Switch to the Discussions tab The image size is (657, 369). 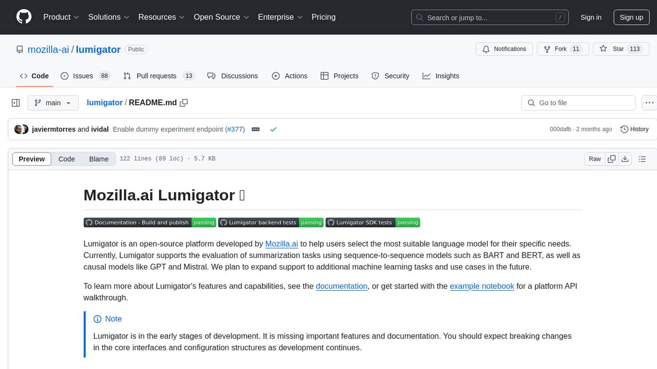(x=232, y=76)
